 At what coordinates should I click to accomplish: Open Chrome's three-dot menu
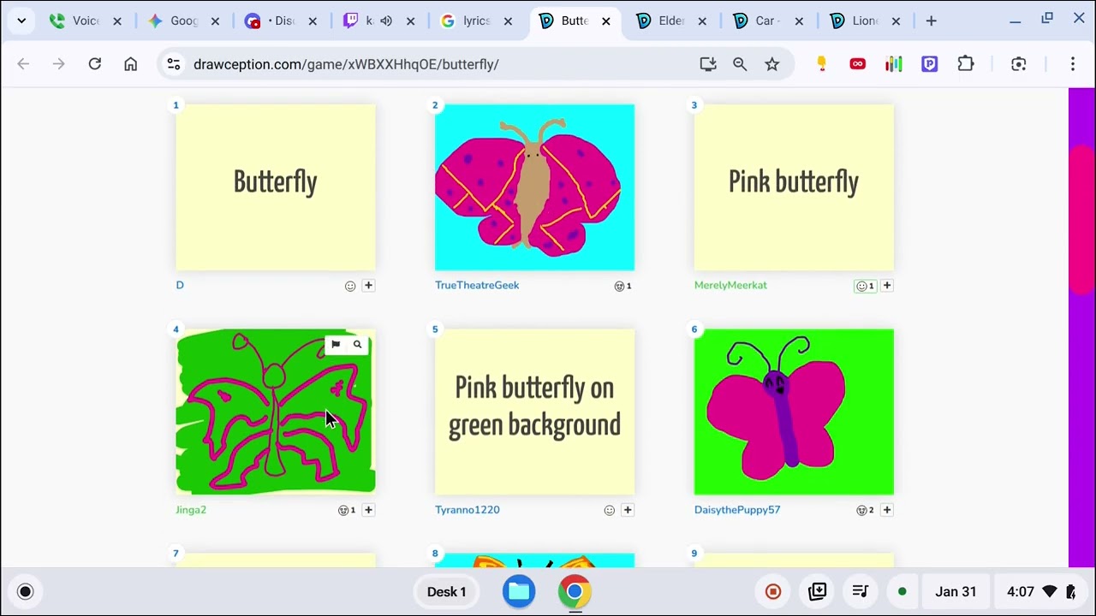click(1073, 64)
